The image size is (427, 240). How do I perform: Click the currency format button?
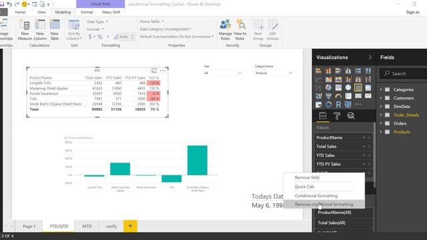pos(90,37)
